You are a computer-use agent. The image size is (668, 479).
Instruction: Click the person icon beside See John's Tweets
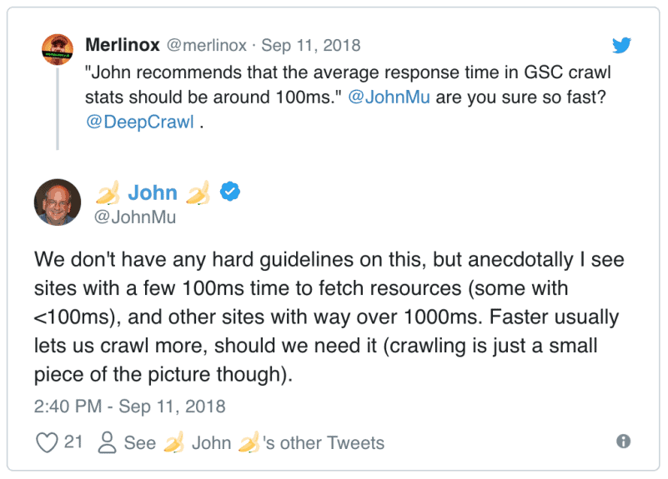click(x=107, y=442)
